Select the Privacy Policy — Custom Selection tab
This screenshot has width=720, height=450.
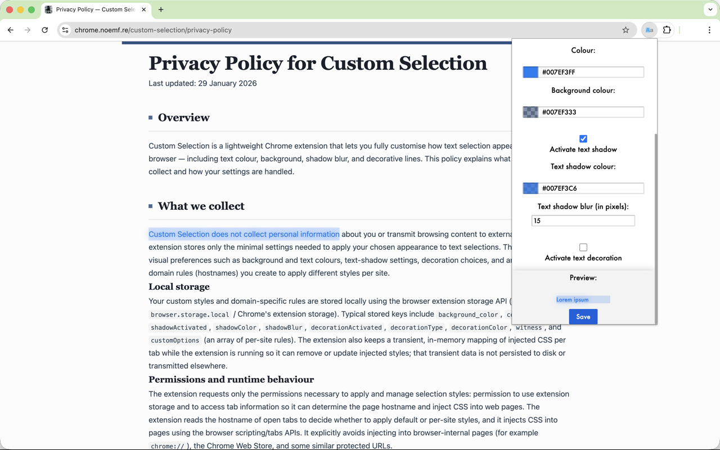point(96,10)
